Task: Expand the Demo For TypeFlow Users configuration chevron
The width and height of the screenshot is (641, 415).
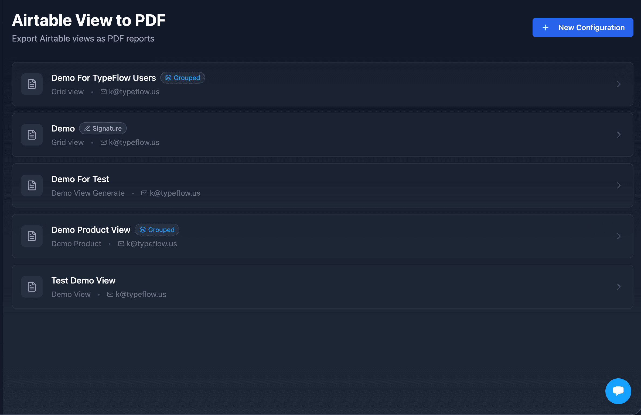Action: [x=619, y=84]
